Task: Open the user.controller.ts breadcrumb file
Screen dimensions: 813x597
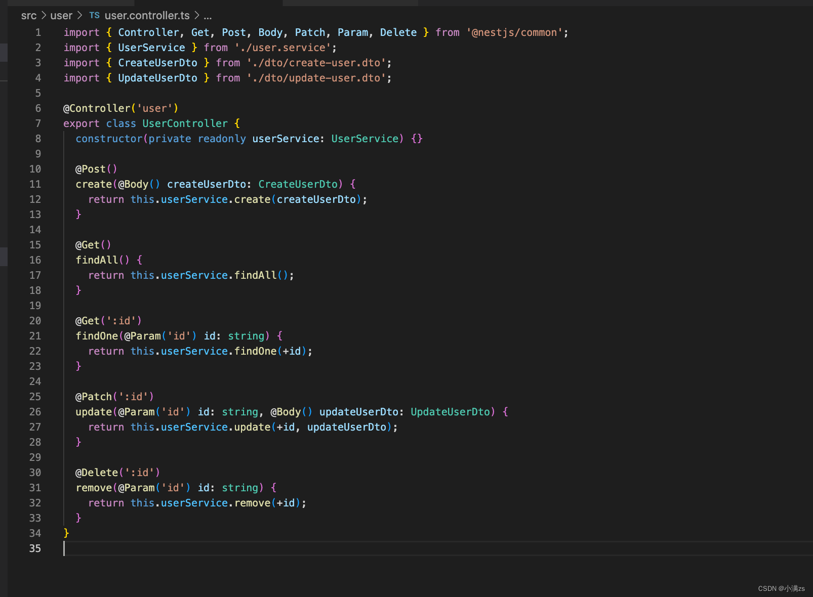Action: (x=147, y=16)
